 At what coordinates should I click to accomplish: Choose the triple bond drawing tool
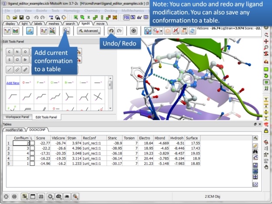pos(26,69)
